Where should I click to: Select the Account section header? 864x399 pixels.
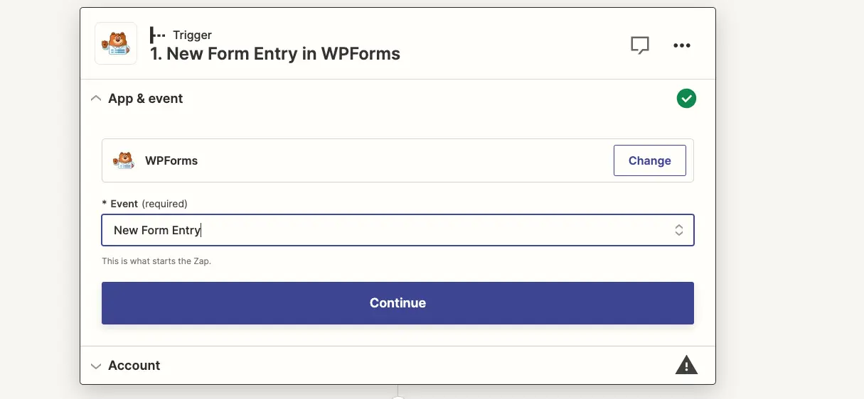398,366
